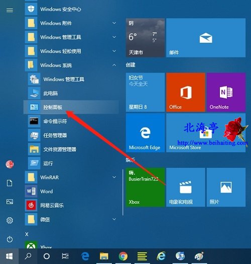Expand the Windows 附件 folder
The height and width of the screenshot is (264, 251).
[114, 23]
